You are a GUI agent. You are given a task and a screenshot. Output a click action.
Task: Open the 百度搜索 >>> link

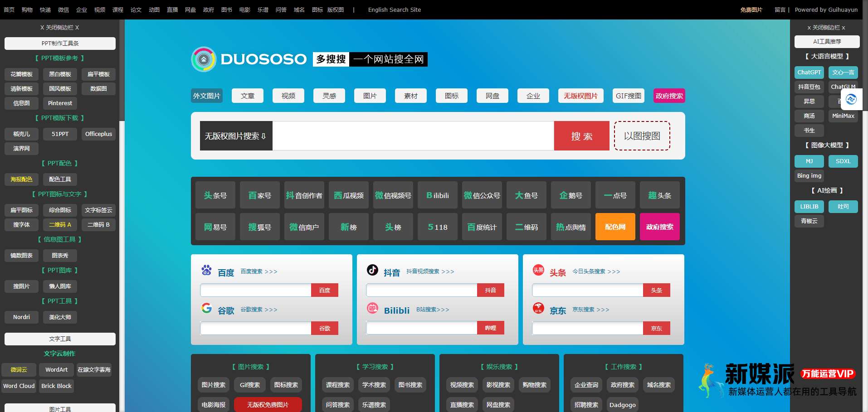(259, 271)
